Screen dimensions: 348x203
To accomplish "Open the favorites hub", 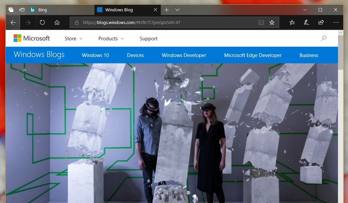I will click(292, 22).
